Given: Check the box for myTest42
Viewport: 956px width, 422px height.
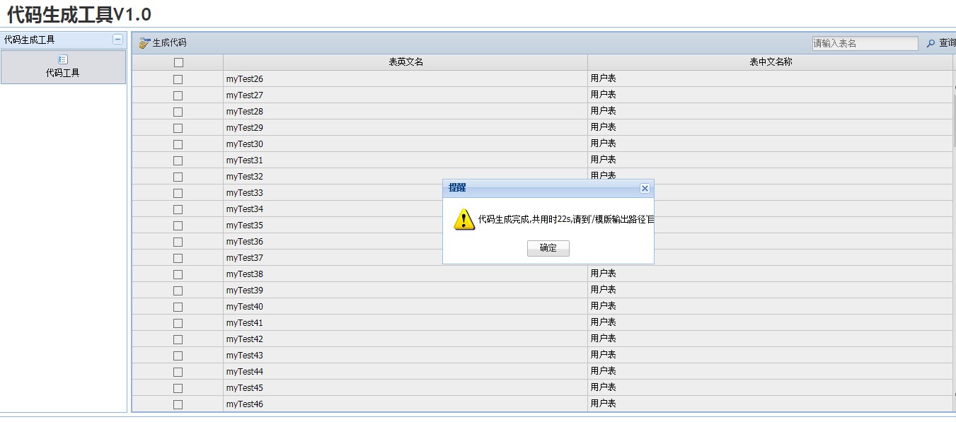Looking at the screenshot, I should click(178, 339).
